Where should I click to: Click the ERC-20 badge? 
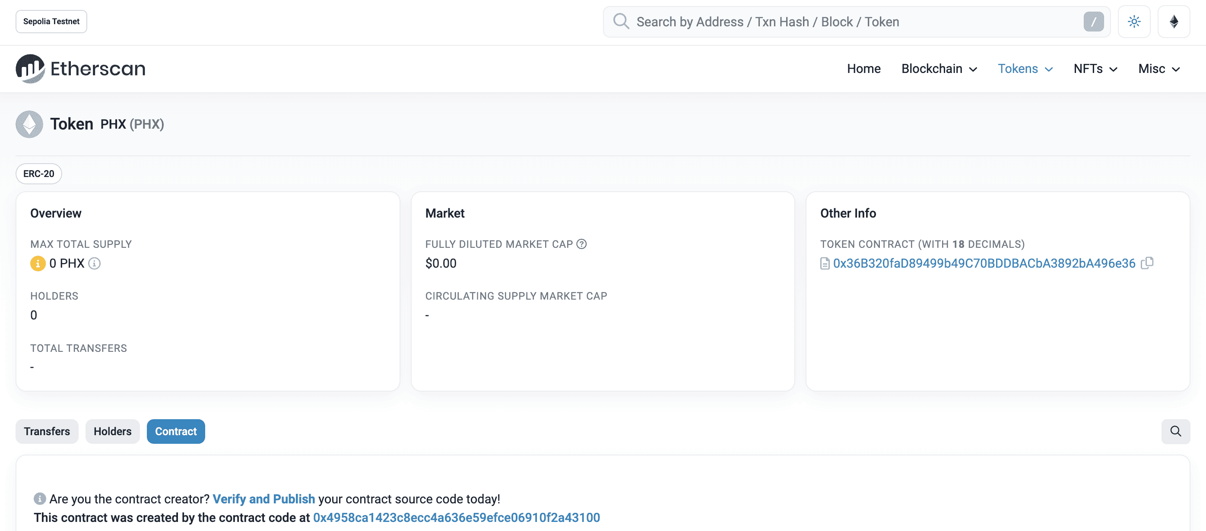click(x=39, y=174)
